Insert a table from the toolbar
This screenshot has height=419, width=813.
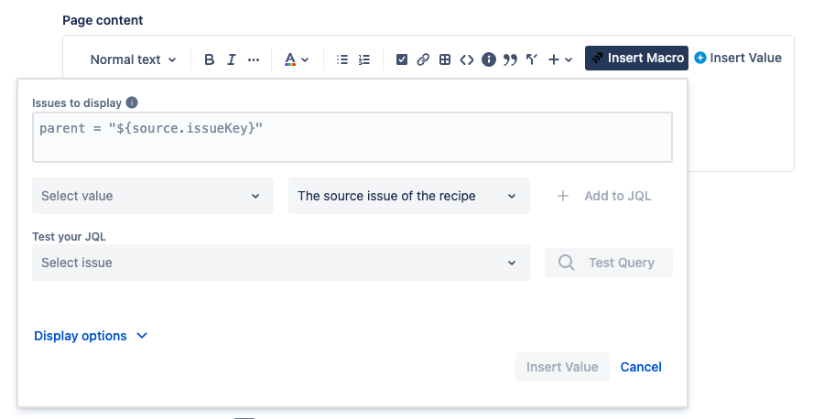coord(445,59)
